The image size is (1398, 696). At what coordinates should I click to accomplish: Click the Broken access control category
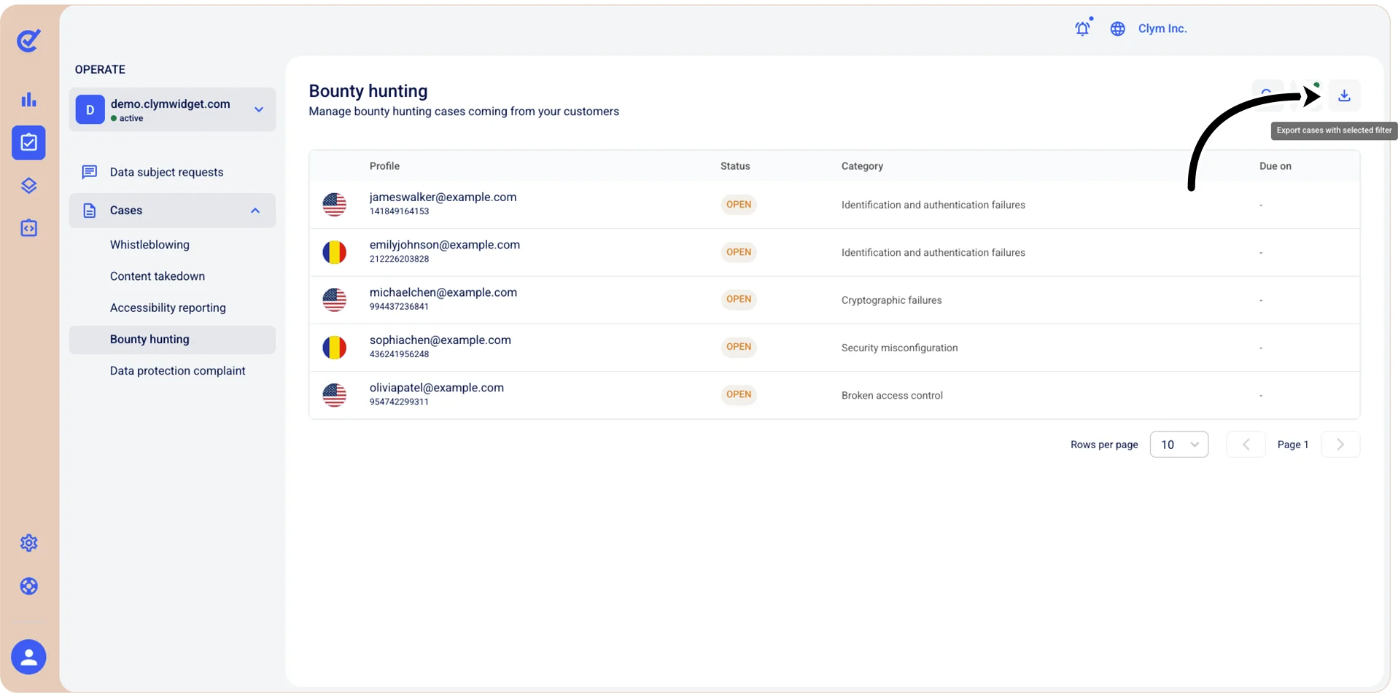click(892, 395)
